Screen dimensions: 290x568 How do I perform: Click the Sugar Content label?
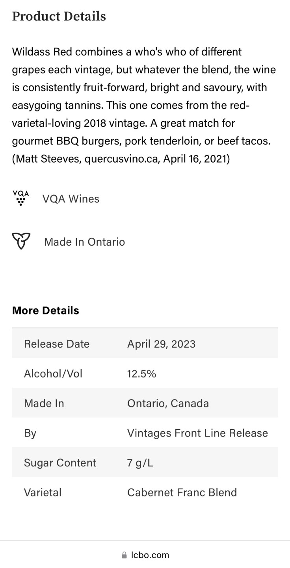point(60,463)
